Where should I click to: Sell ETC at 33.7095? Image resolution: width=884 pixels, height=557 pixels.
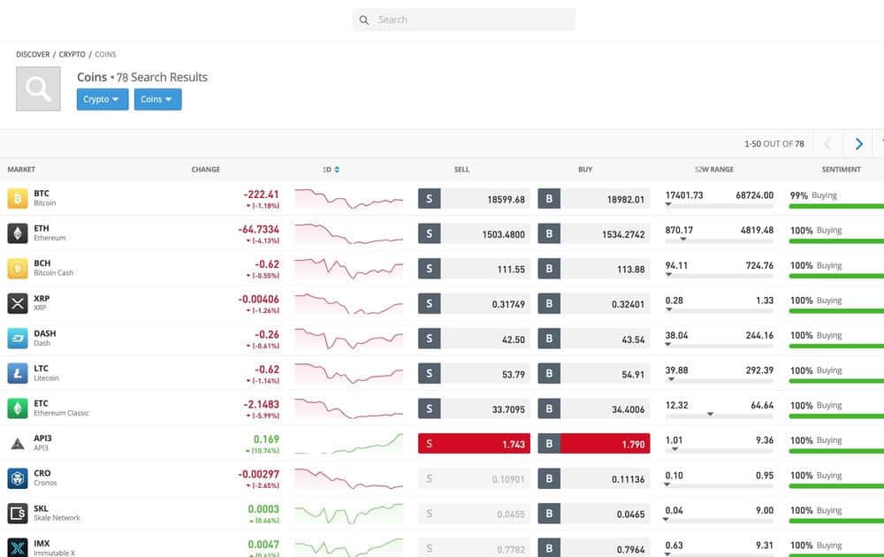pyautogui.click(x=474, y=408)
